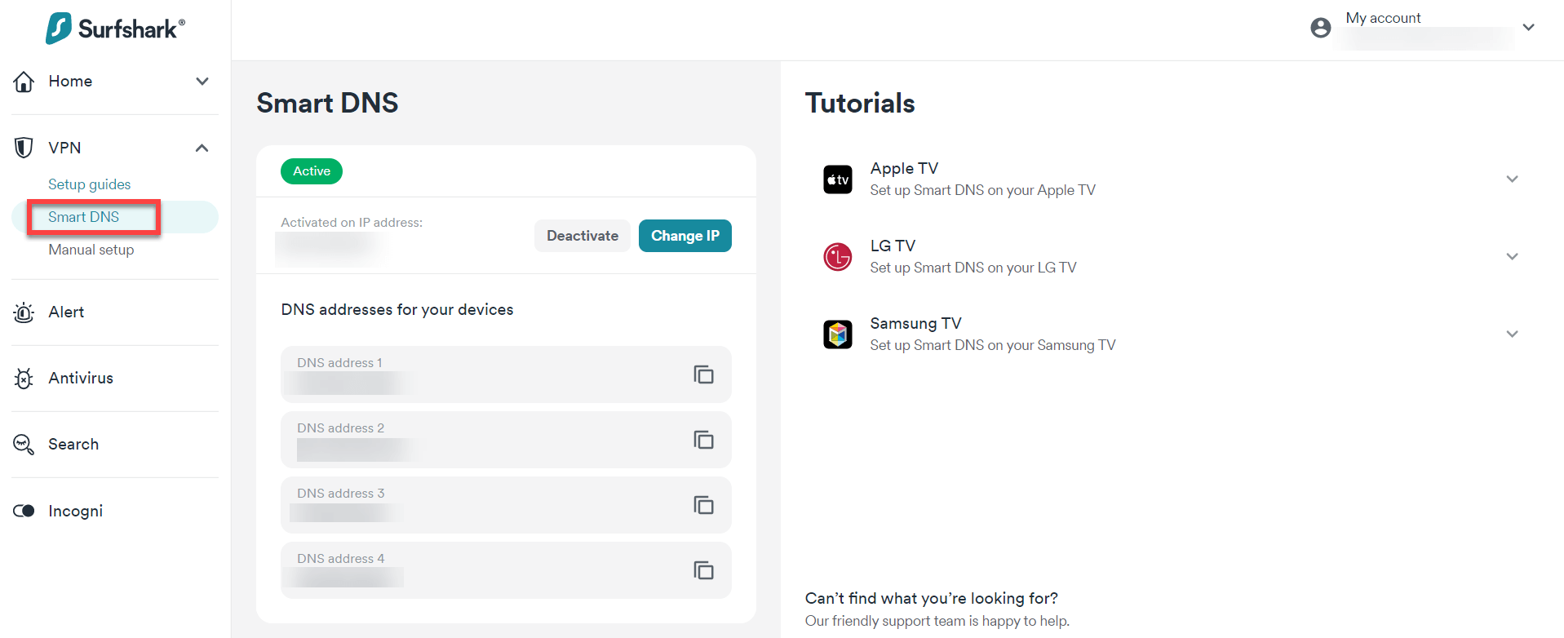Image resolution: width=1564 pixels, height=638 pixels.
Task: Click the Samsung TV tutorial title
Action: click(915, 323)
